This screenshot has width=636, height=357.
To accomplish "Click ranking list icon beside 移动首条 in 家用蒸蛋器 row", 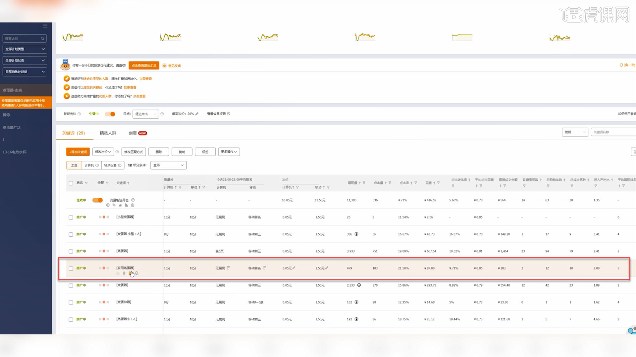I will [x=264, y=268].
